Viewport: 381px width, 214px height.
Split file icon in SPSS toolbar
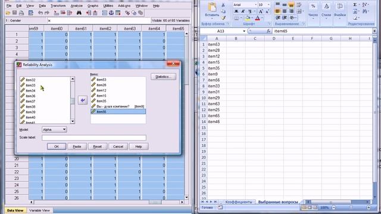105,12
